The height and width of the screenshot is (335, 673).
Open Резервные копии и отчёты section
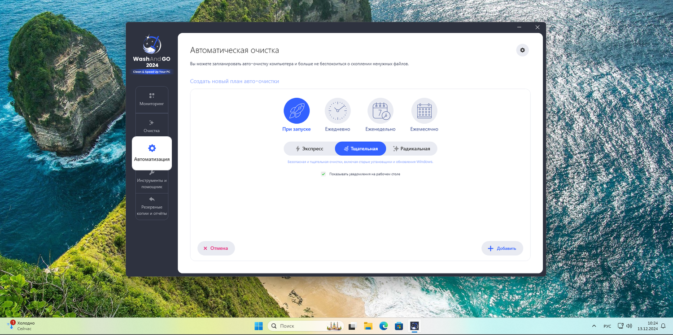point(152,206)
